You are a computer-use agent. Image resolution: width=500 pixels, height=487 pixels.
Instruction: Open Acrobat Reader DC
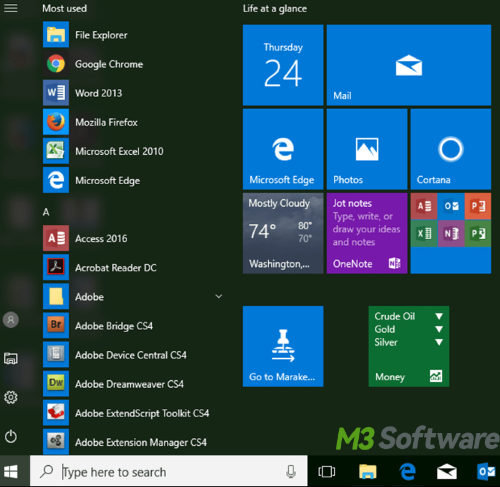click(x=133, y=268)
